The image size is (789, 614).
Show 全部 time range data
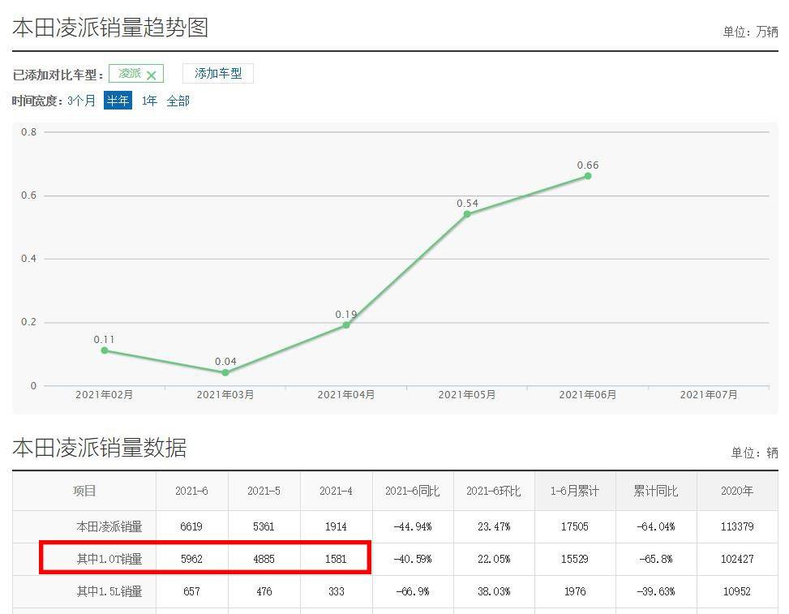click(x=178, y=101)
